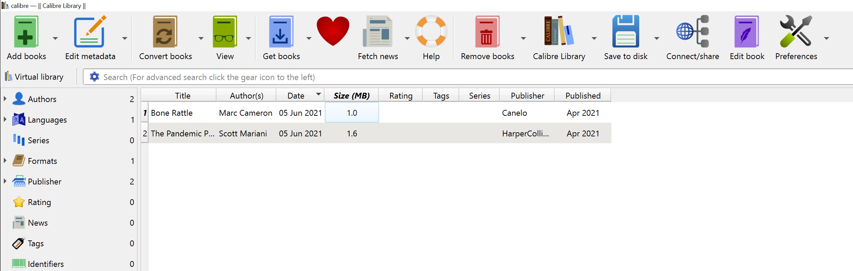Click the HarperColli... publisher cell
The height and width of the screenshot is (271, 853).
527,133
